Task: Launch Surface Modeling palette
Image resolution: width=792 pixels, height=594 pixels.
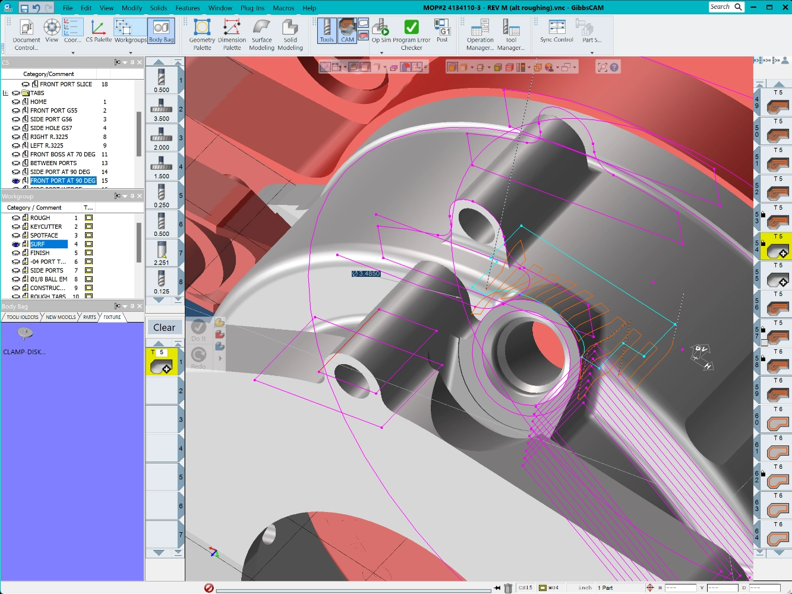Action: [x=261, y=34]
